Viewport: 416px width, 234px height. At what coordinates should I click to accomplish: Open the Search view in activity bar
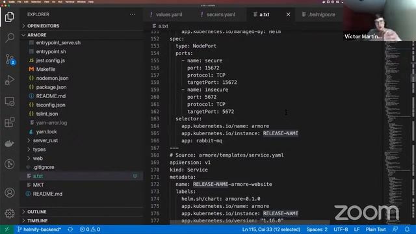tap(10, 38)
